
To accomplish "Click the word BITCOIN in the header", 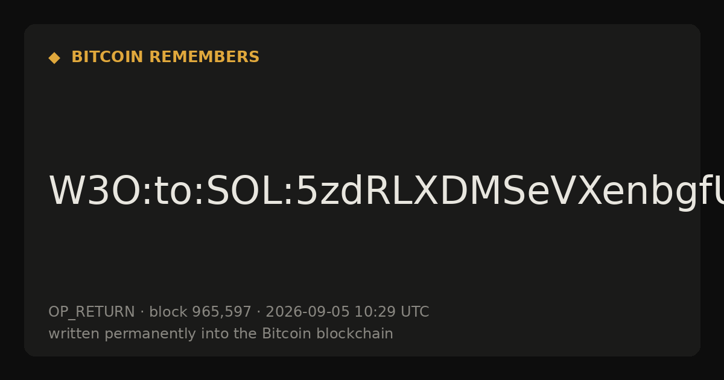I will click(x=108, y=57).
